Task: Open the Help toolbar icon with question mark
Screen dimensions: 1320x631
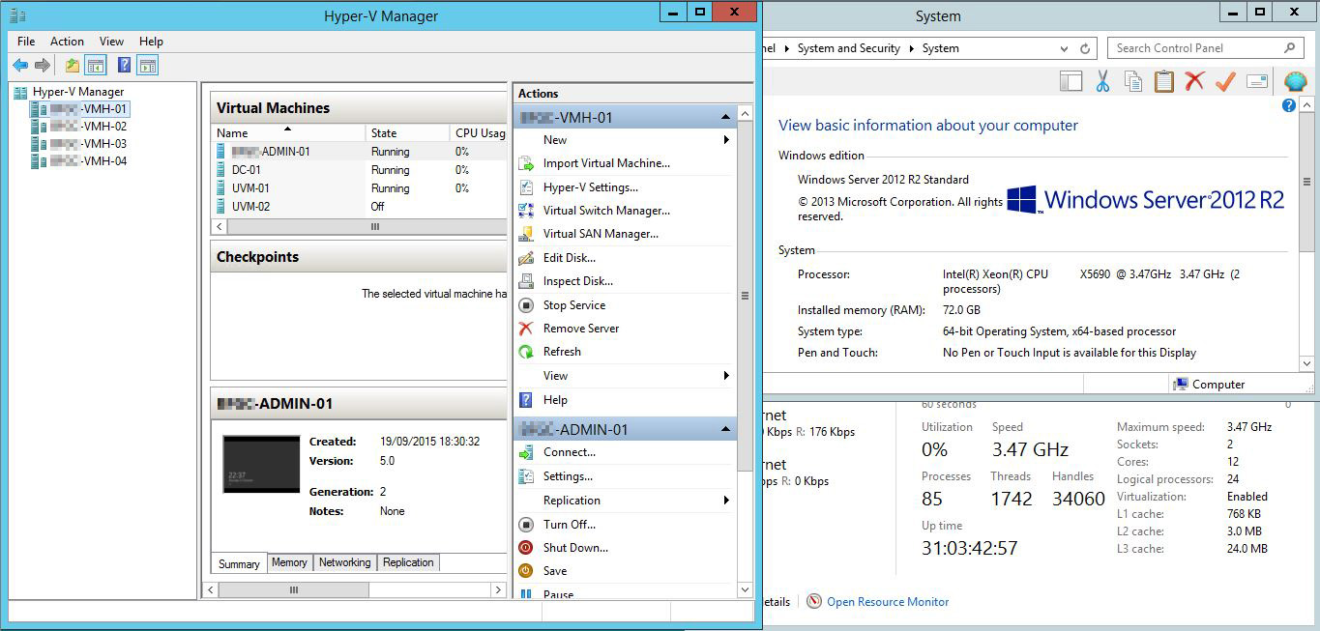Action: pos(124,66)
